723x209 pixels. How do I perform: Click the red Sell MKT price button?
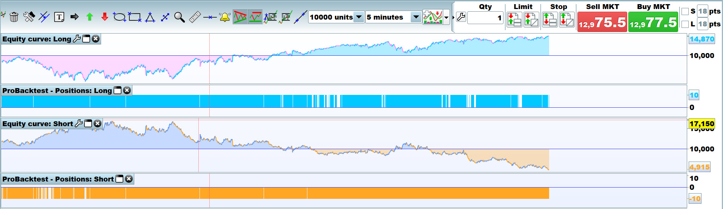[602, 22]
